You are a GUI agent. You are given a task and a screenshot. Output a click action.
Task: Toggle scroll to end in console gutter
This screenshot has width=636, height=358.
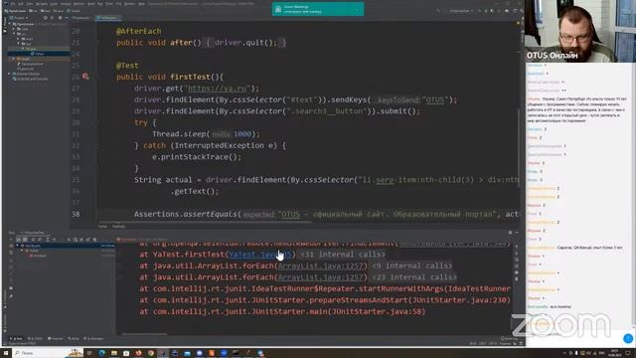point(517,267)
